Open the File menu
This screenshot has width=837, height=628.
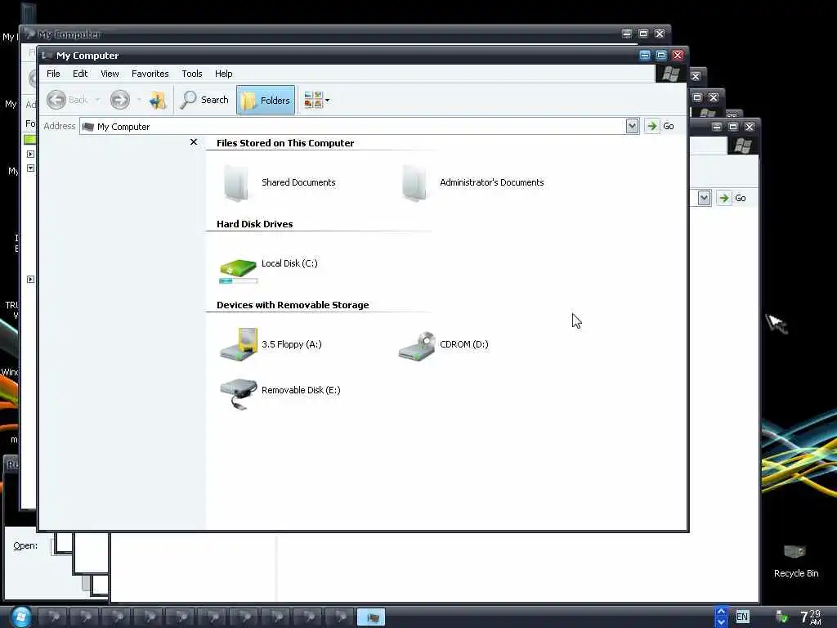click(53, 74)
